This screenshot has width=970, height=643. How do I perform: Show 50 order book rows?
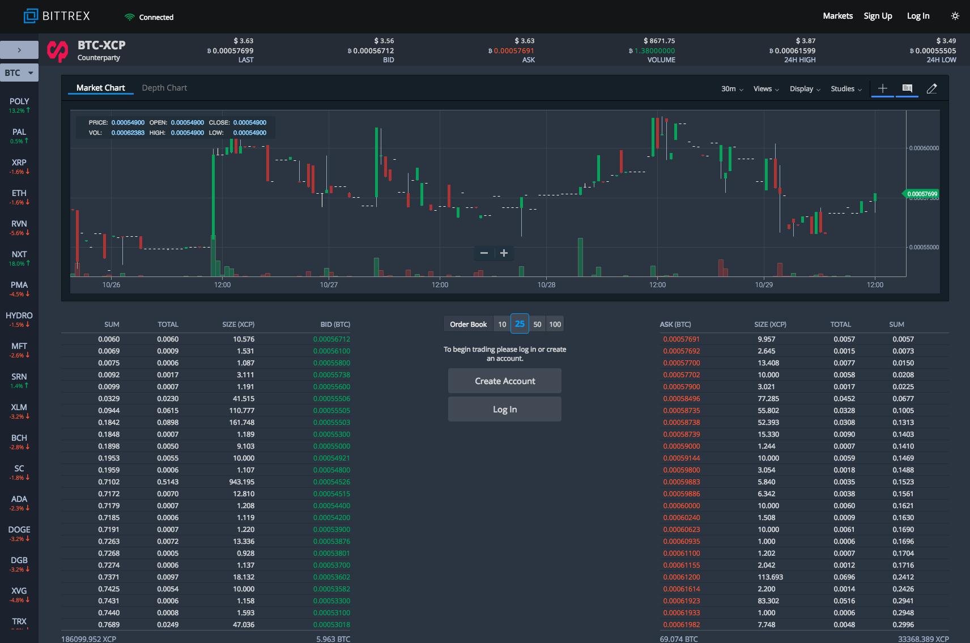(x=537, y=324)
